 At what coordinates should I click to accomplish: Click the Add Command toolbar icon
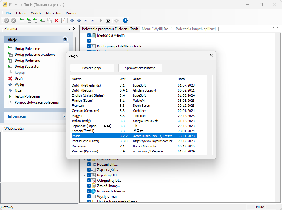click(22, 21)
